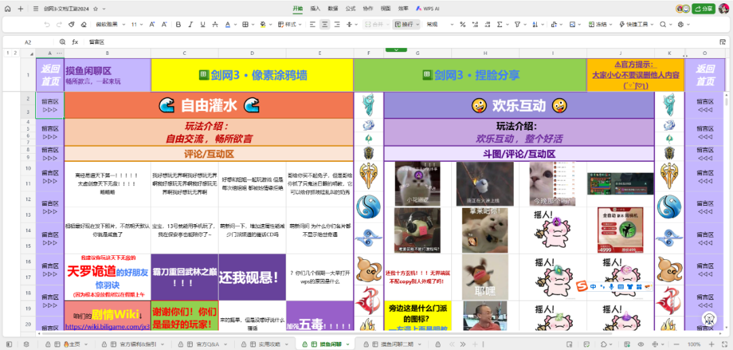This screenshot has height=350, width=733.
Task: Switch to the 插入 ribbon tab
Action: coord(315,8)
